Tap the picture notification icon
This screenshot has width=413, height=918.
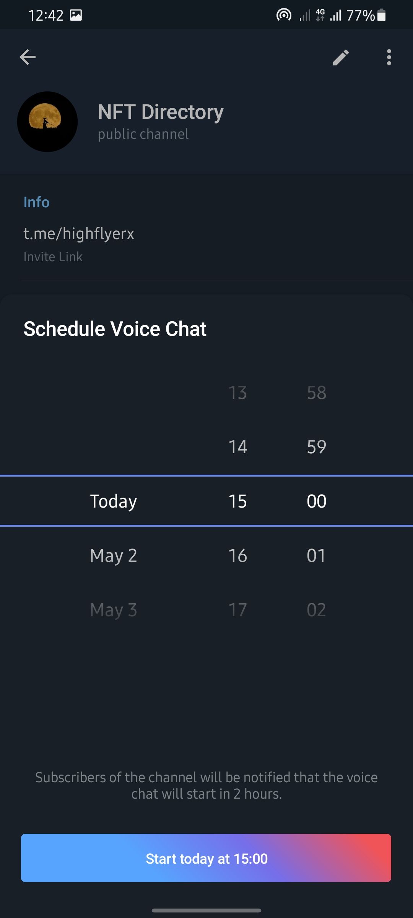76,15
